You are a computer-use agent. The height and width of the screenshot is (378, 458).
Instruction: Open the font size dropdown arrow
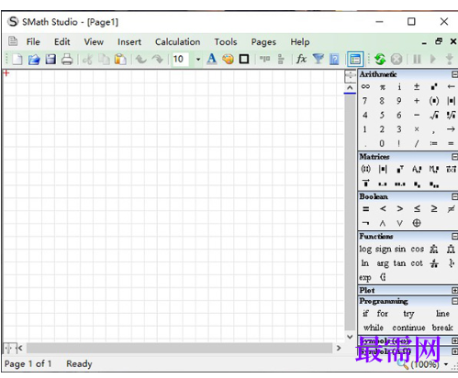(x=198, y=59)
